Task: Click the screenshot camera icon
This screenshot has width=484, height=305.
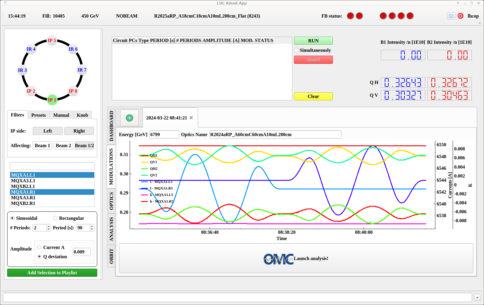Action: (x=451, y=16)
